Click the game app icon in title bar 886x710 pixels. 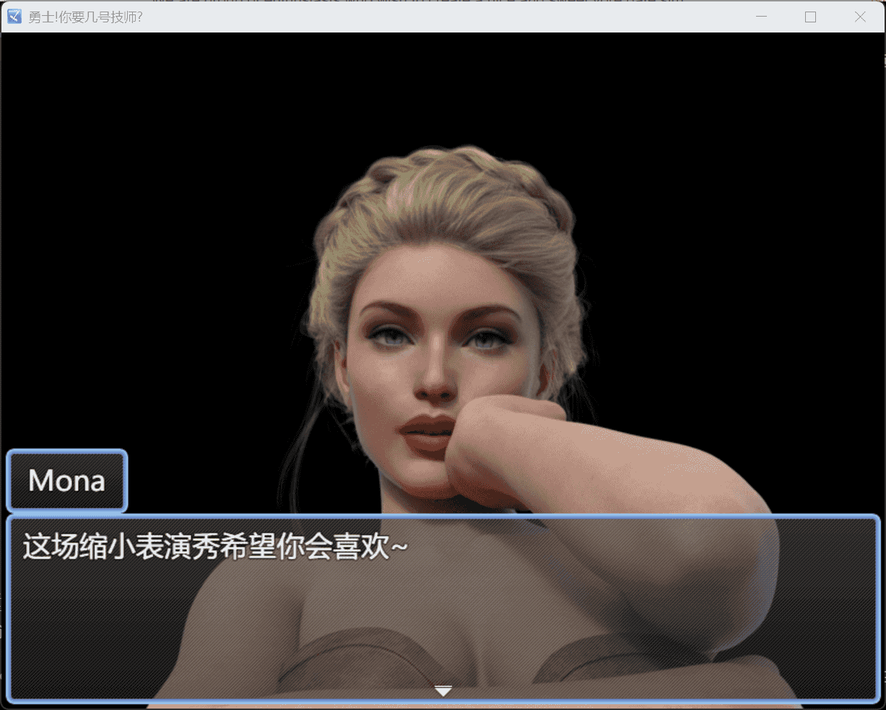click(14, 17)
